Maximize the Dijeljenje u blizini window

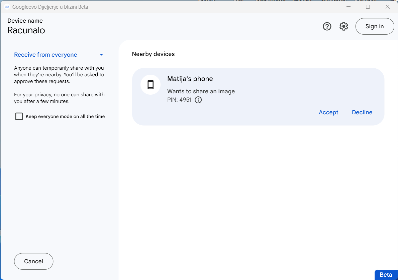pyautogui.click(x=368, y=7)
